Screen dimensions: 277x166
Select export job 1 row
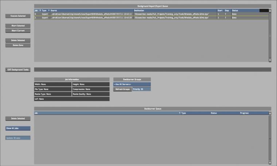pyautogui.click(x=151, y=17)
